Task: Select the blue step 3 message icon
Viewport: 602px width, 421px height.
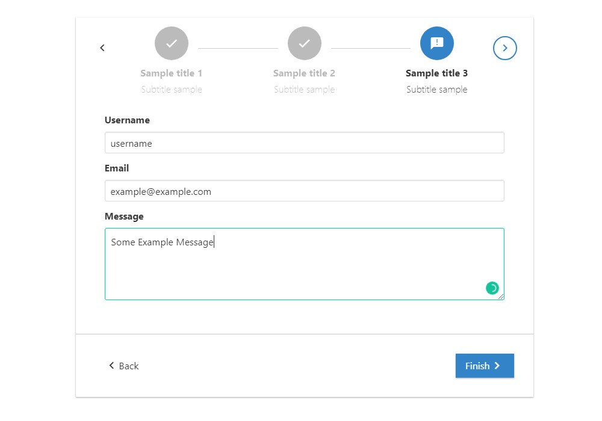Action: coord(436,43)
